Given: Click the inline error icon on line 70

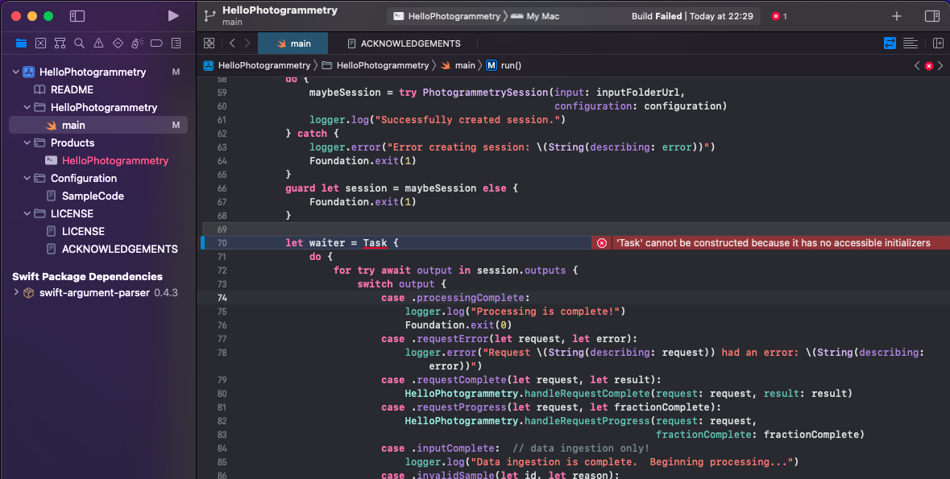Looking at the screenshot, I should point(602,243).
